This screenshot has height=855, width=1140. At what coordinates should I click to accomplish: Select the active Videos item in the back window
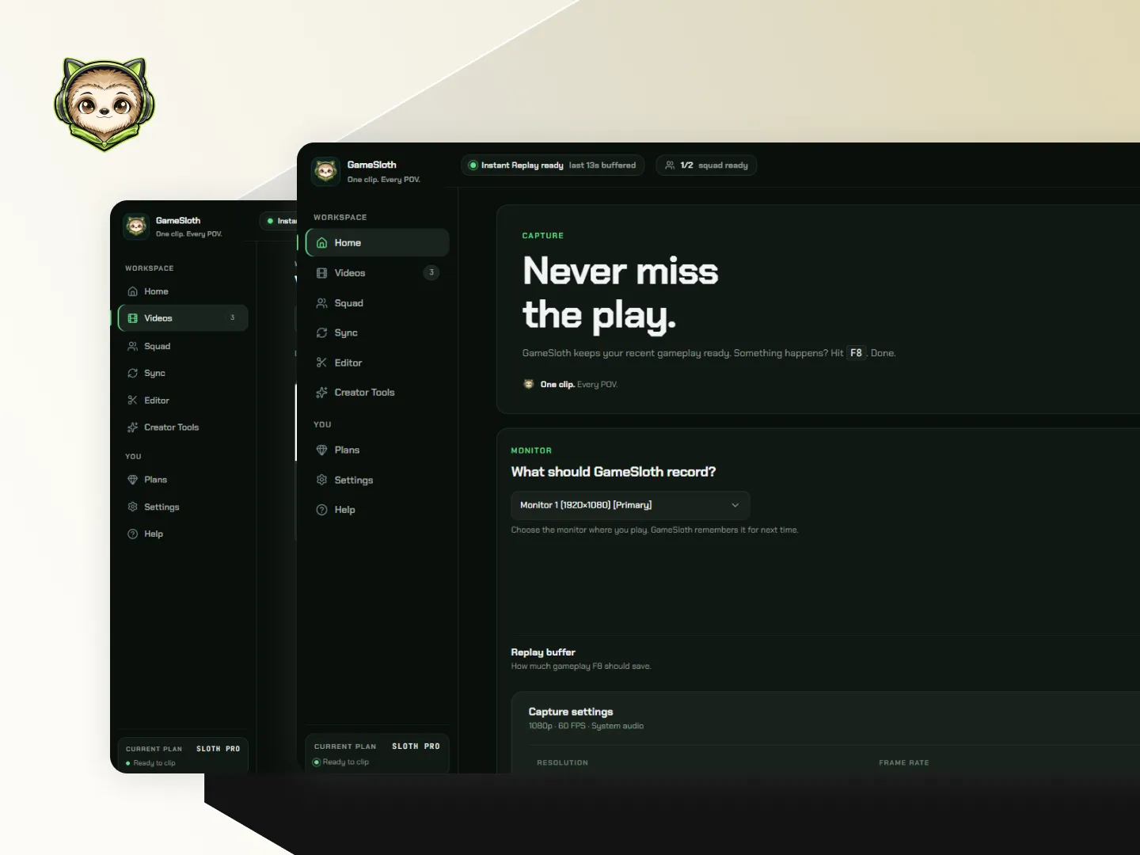coord(183,318)
